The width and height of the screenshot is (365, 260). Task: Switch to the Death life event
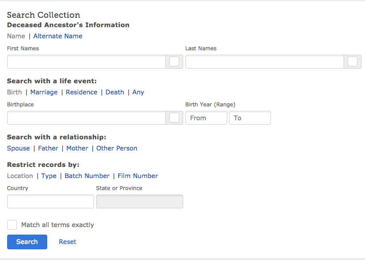click(x=115, y=92)
